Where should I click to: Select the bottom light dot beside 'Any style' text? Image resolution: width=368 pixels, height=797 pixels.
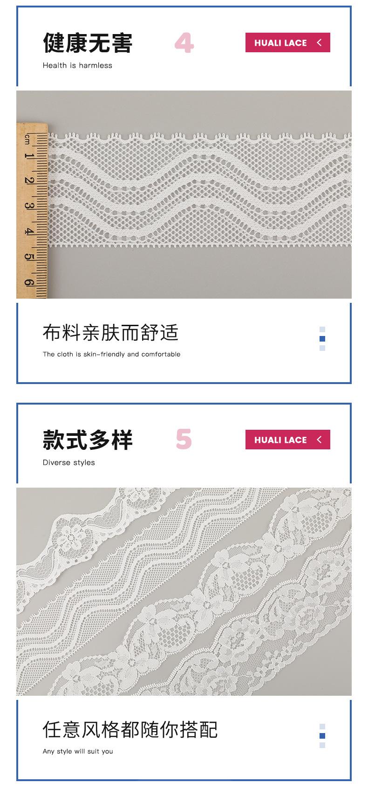[322, 745]
